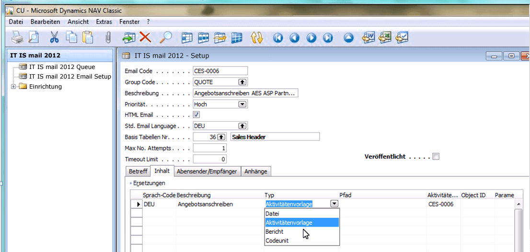This screenshot has width=530, height=252.
Task: Click the form icon in the Setup title bar
Action: pos(126,56)
